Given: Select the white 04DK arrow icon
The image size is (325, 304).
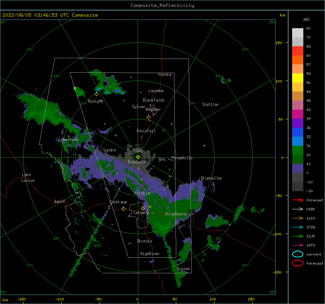Looking at the screenshot, I should point(298,209).
